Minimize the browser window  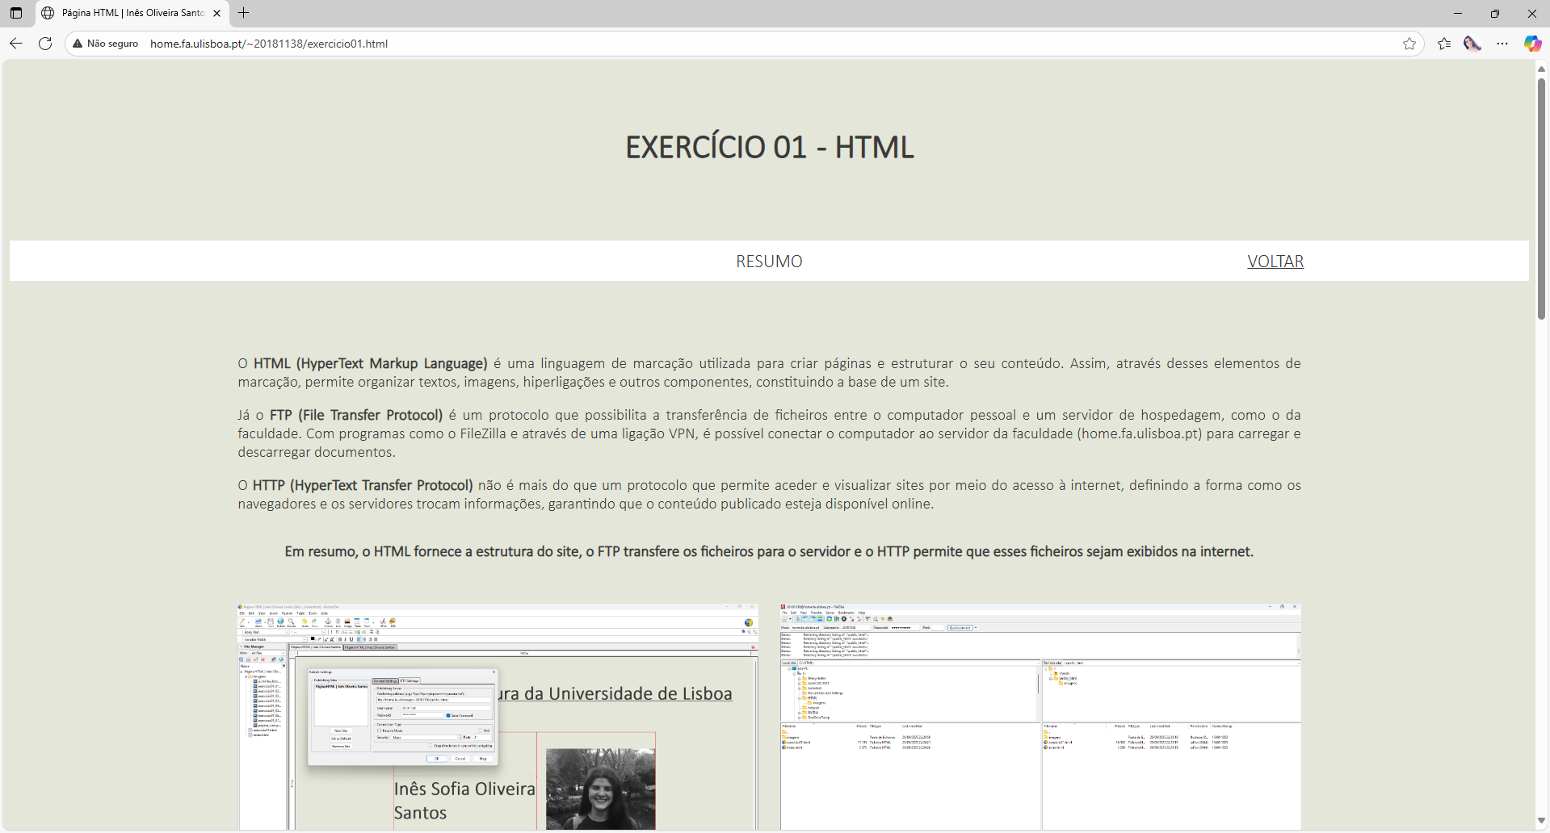[x=1458, y=13]
